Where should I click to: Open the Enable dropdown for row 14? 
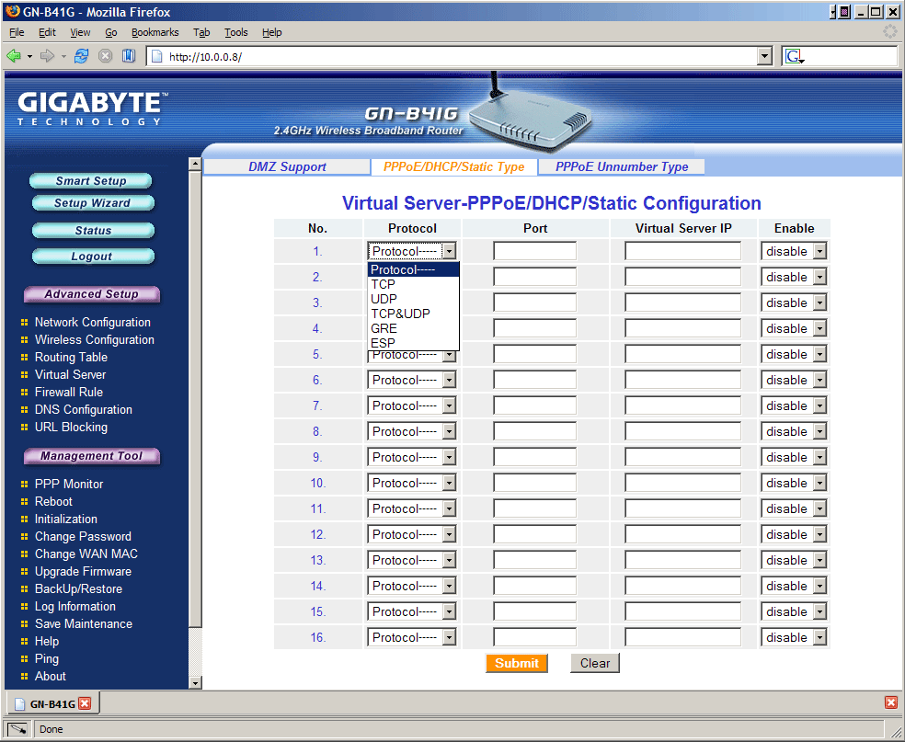(795, 586)
